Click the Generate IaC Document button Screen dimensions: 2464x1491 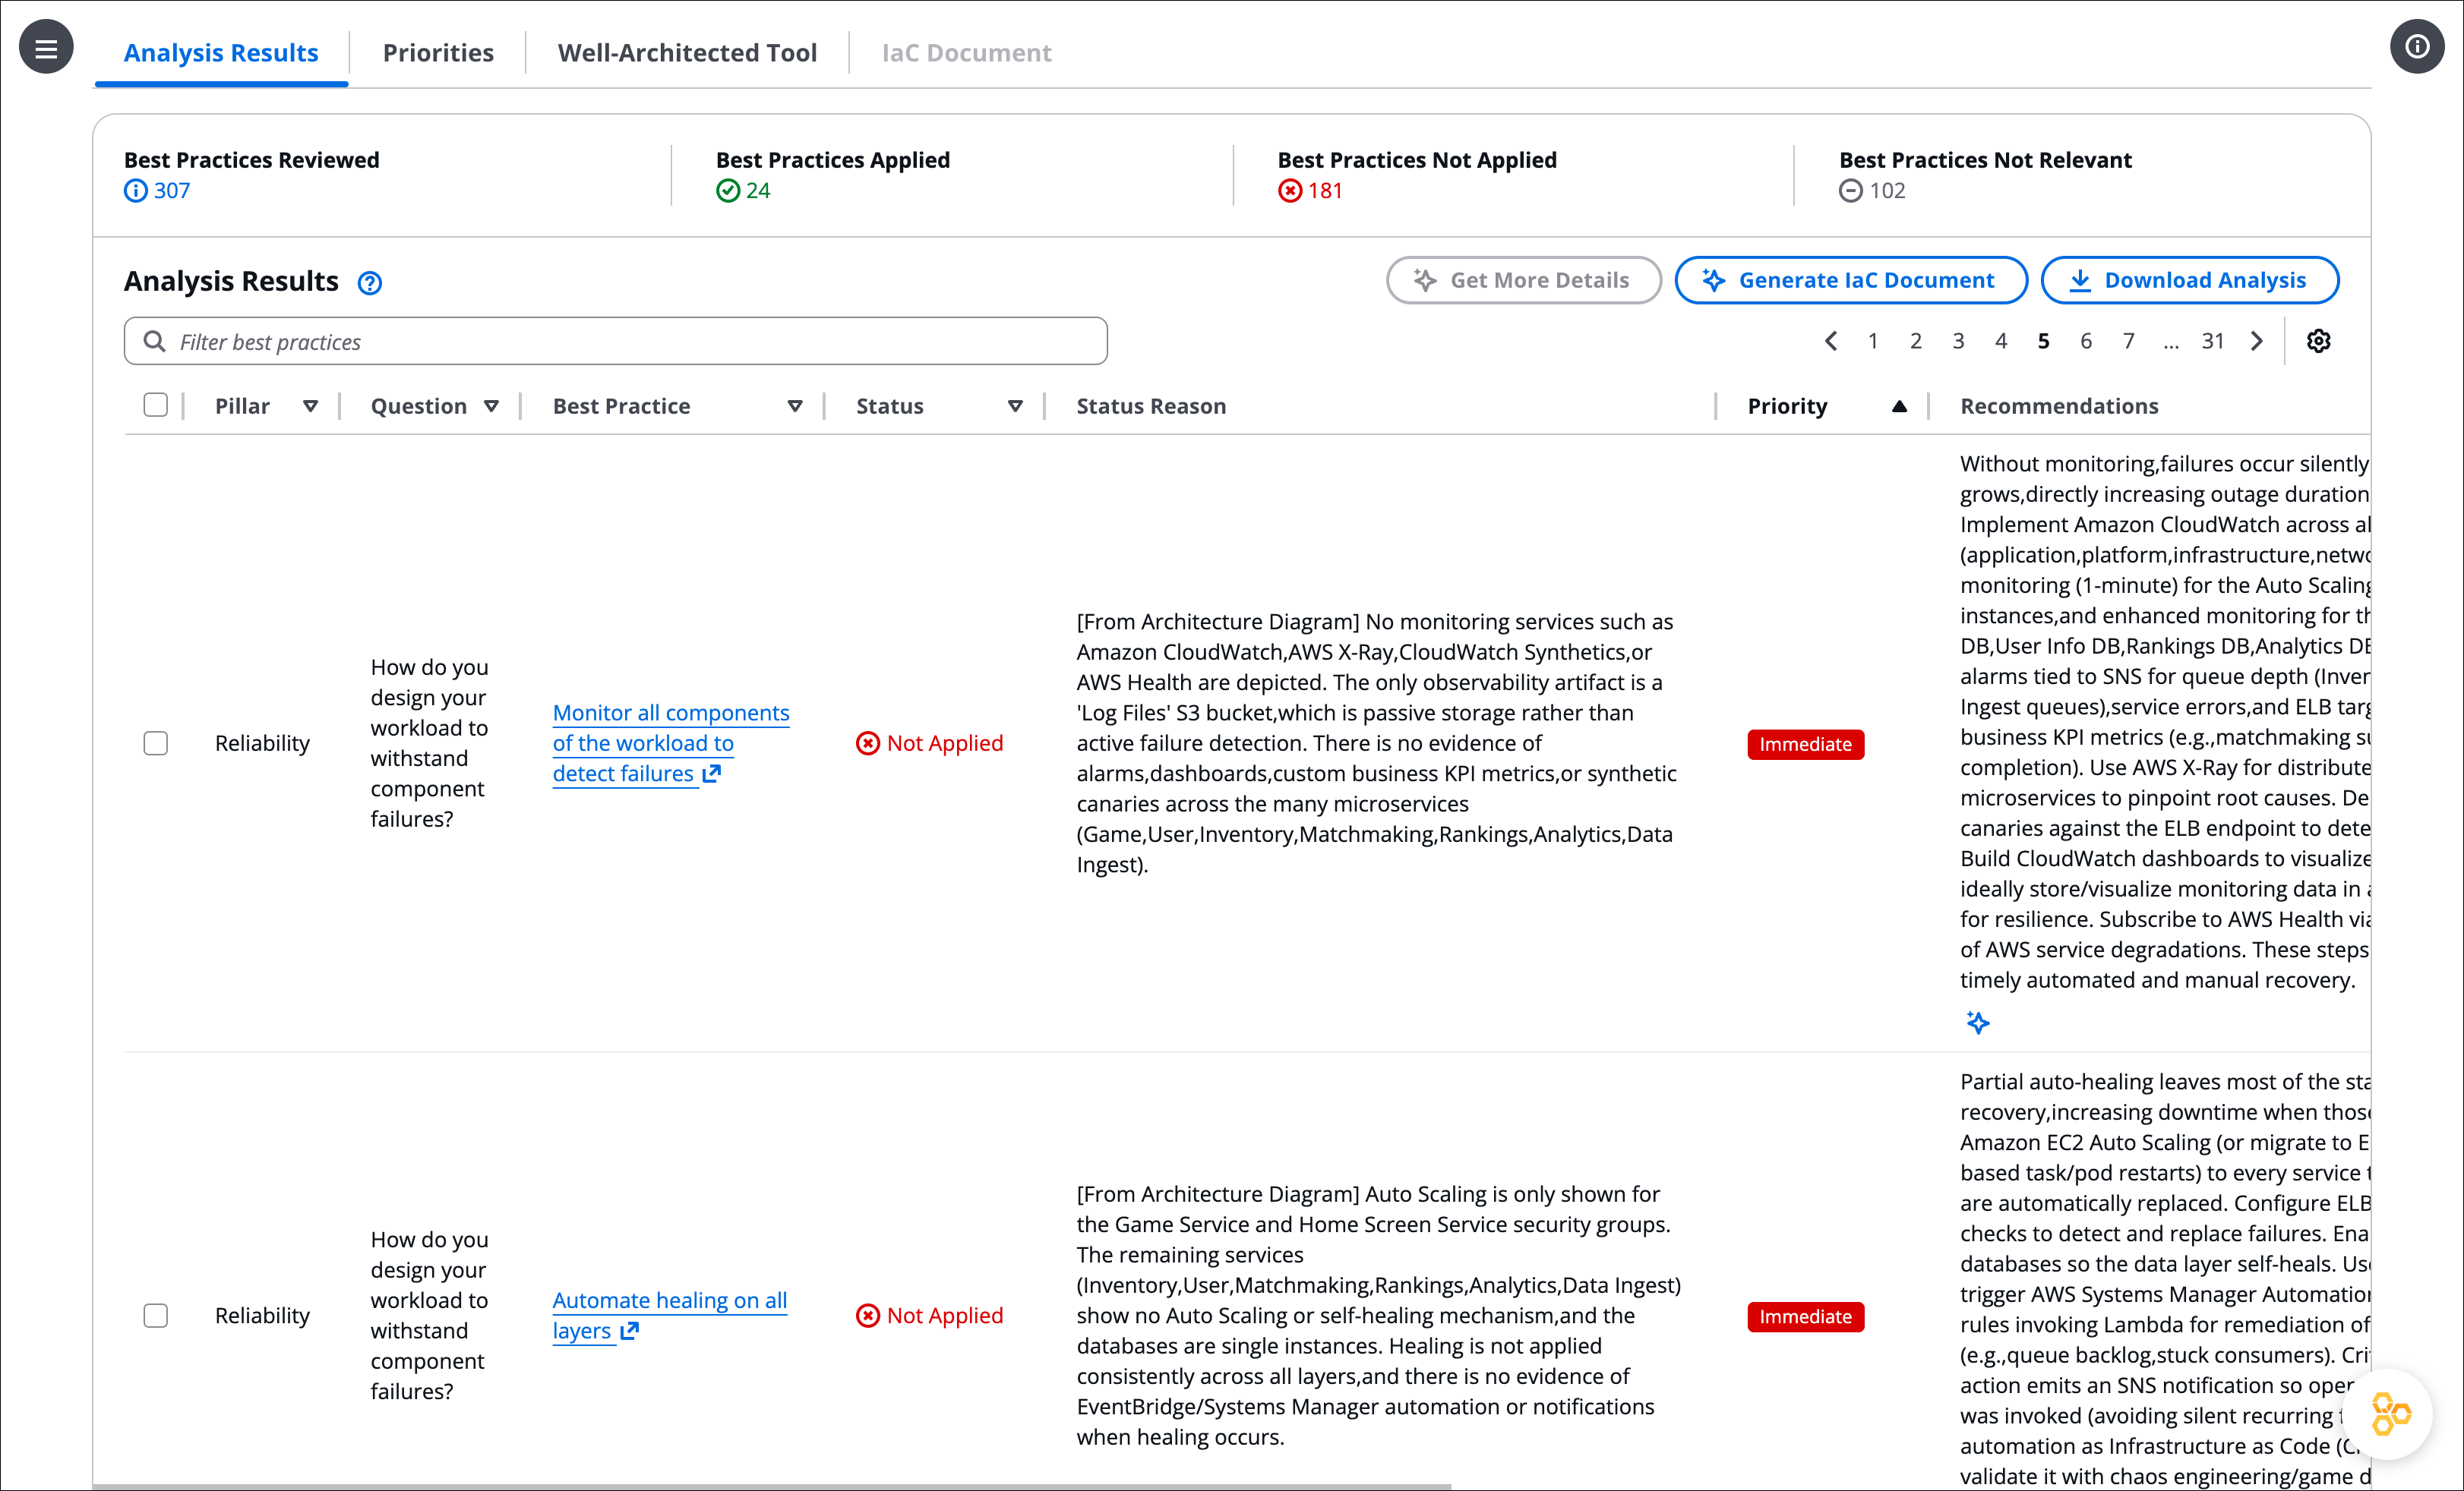1850,280
